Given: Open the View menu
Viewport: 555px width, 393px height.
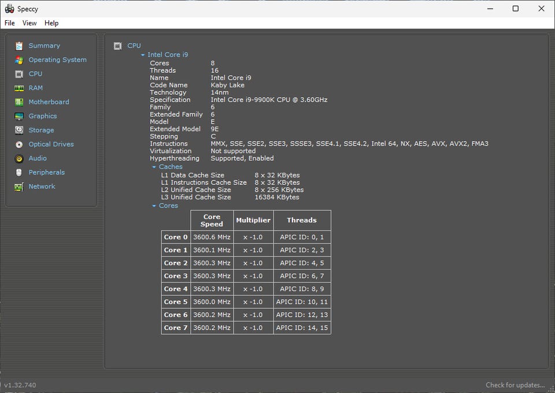Looking at the screenshot, I should 29,23.
